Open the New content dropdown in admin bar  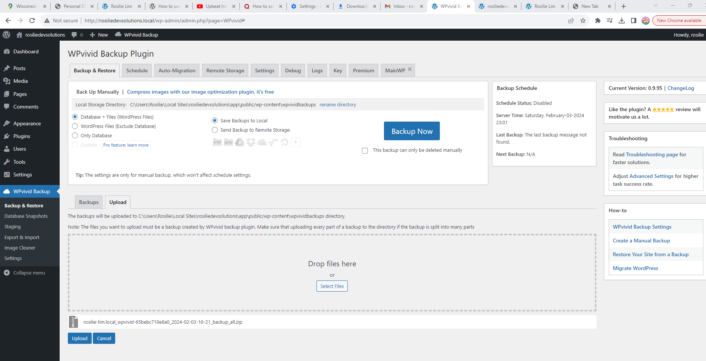(x=99, y=35)
